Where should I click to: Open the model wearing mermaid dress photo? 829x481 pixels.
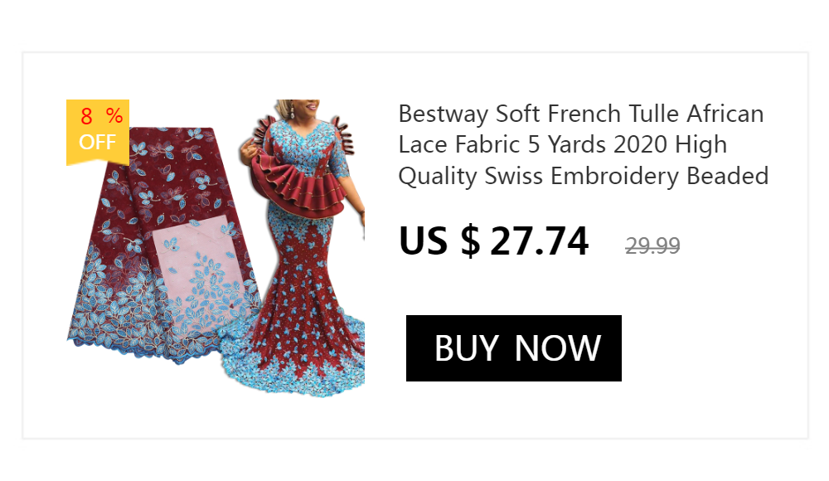[302, 248]
